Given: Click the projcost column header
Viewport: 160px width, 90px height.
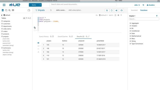Looking at the screenshot, I should click(81, 41).
